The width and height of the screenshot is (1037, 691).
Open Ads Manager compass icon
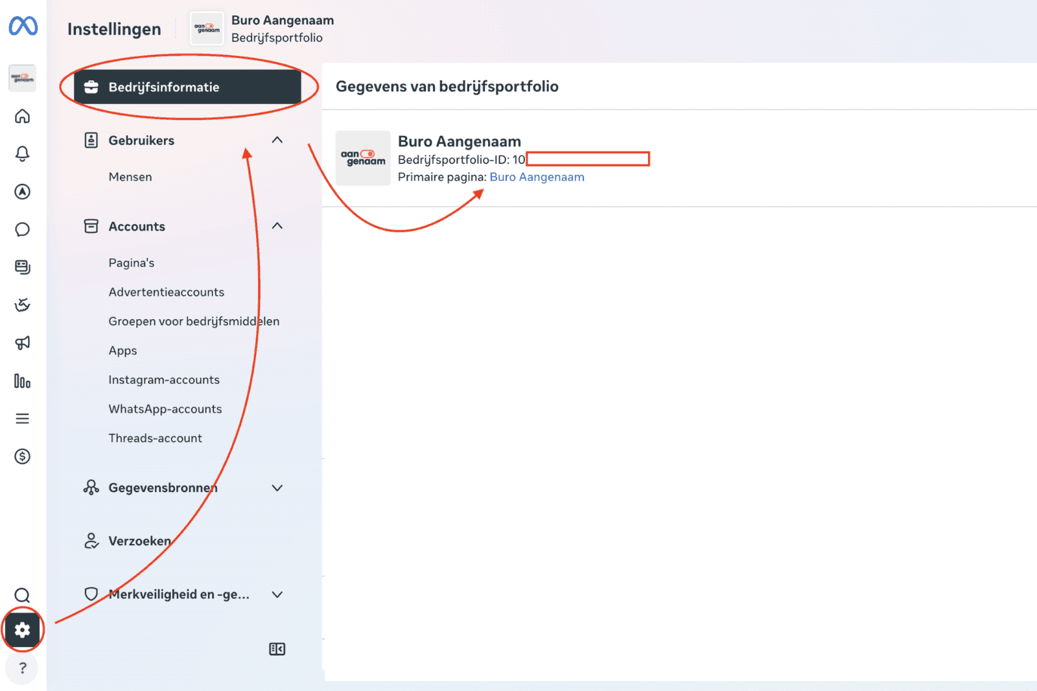[x=23, y=192]
